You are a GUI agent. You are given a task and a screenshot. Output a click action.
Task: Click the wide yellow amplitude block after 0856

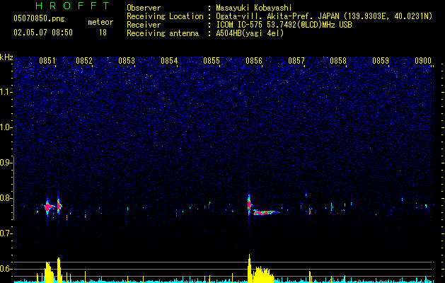[x=264, y=275]
